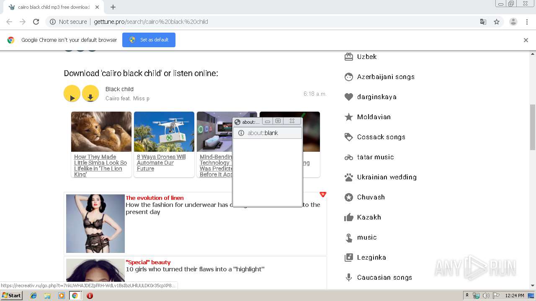Open 'How They Made Little Simba' link

pyautogui.click(x=100, y=166)
